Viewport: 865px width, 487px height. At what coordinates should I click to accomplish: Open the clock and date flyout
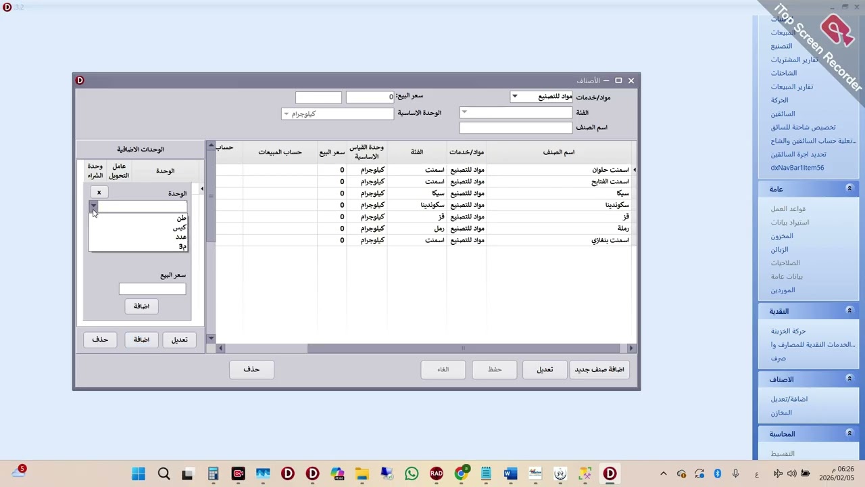837,473
